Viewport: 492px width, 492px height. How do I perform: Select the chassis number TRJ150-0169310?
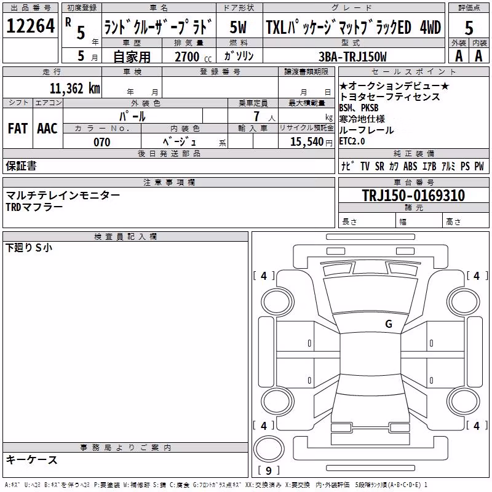[413, 196]
